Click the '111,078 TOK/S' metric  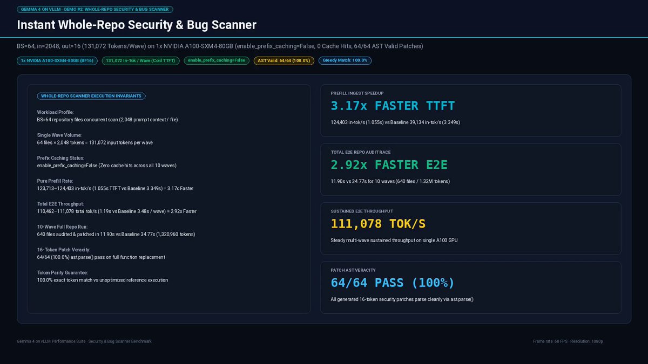(x=378, y=223)
